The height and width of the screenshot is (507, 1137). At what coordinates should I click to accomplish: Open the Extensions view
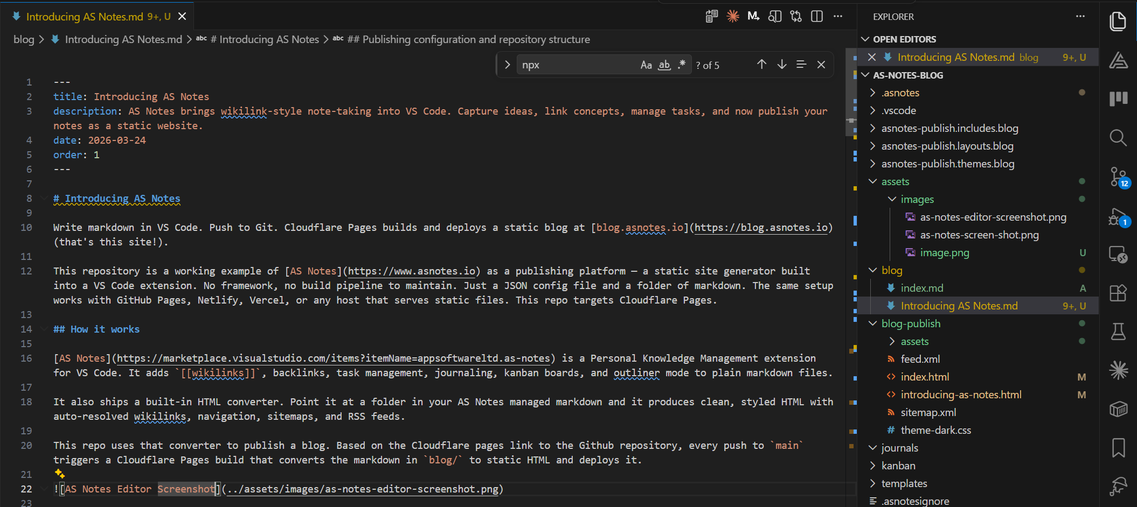(x=1119, y=293)
